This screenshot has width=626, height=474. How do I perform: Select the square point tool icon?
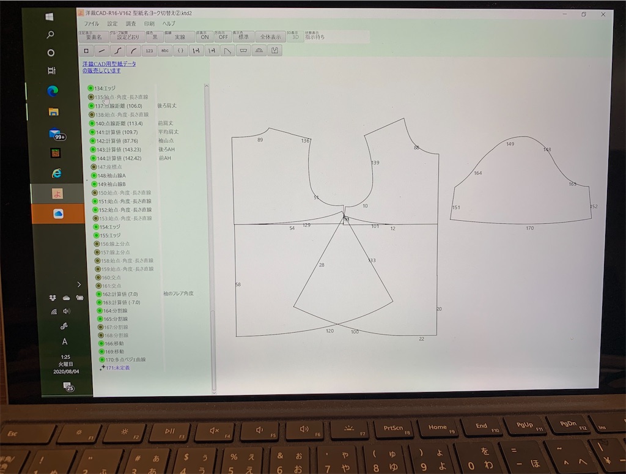tap(86, 51)
